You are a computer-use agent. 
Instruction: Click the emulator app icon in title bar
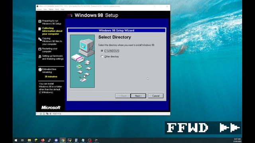(37, 6)
